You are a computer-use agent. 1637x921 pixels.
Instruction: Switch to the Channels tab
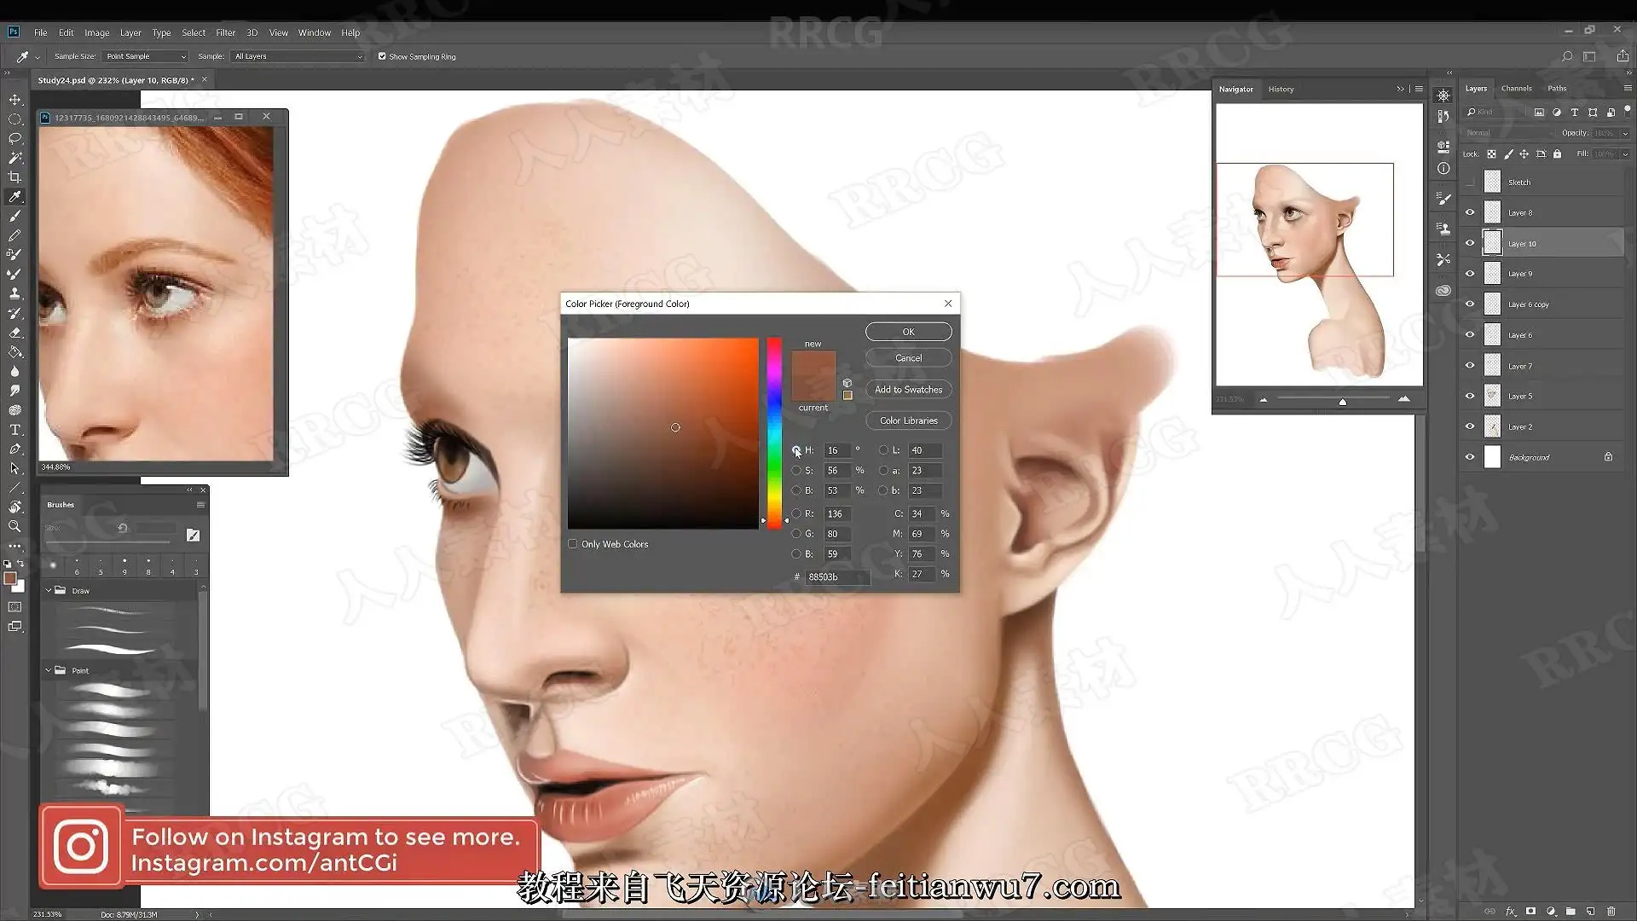pos(1516,89)
